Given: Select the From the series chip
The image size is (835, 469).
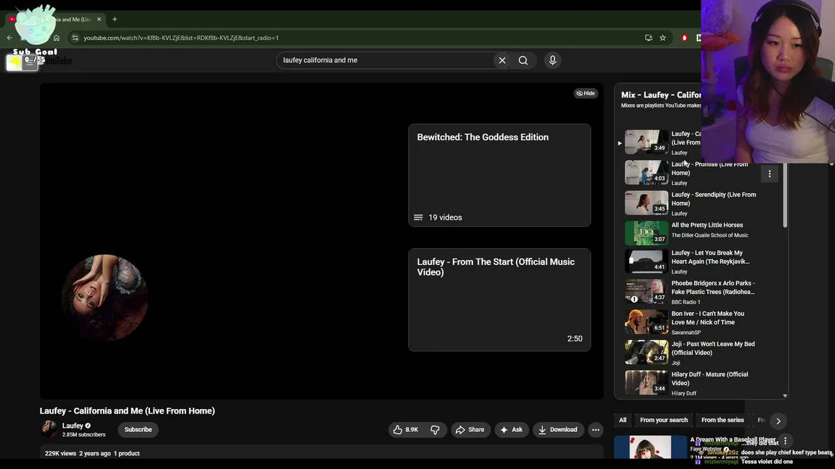Looking at the screenshot, I should click(x=722, y=420).
